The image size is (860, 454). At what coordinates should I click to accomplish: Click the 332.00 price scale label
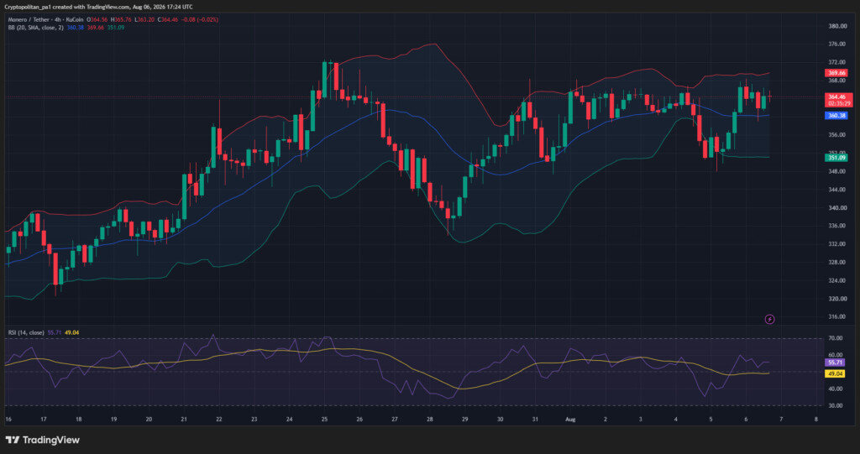836,244
